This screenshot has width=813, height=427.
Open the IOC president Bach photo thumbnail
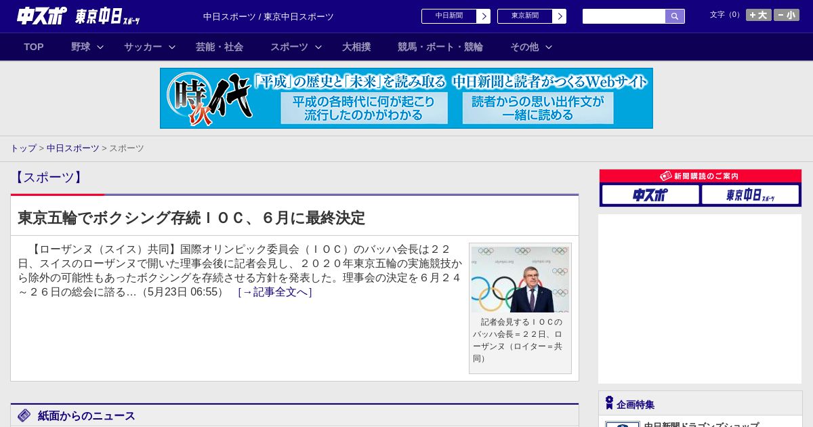pos(520,279)
